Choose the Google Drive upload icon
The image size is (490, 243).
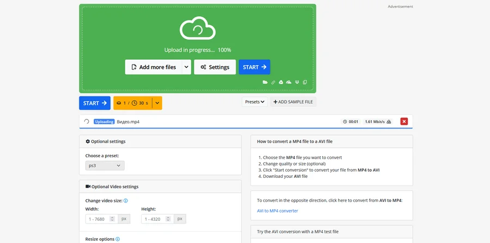click(281, 82)
